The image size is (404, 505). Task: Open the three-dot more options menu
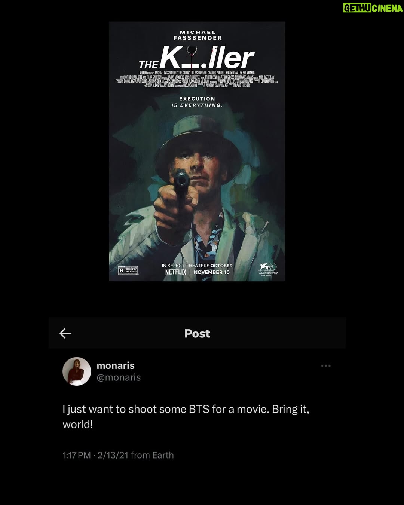tap(326, 366)
